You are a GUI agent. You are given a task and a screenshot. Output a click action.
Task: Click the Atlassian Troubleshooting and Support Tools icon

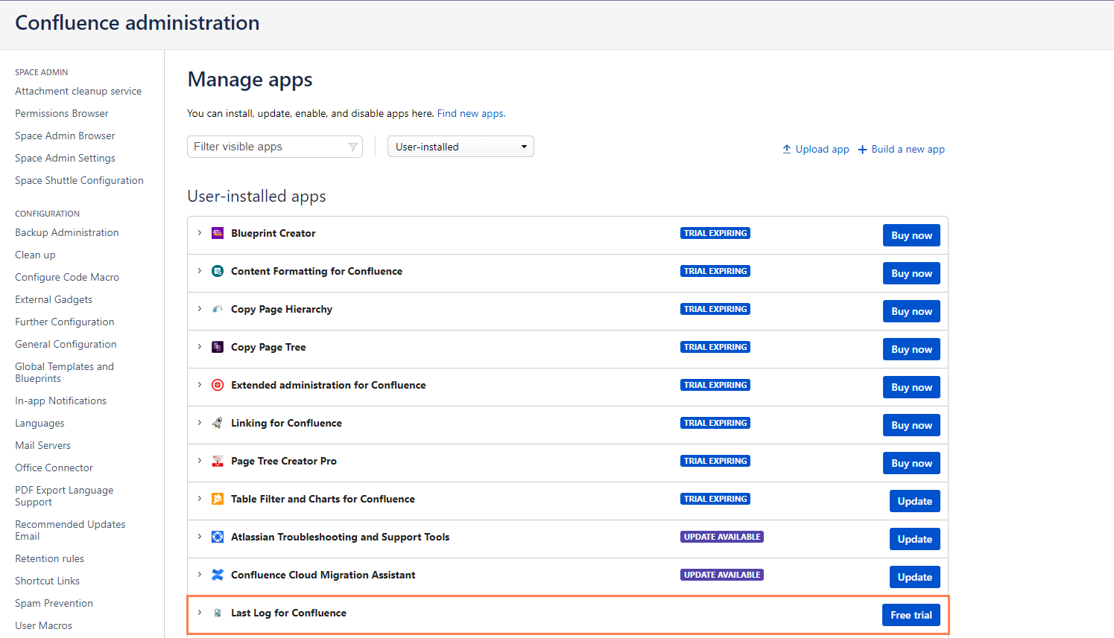click(217, 536)
